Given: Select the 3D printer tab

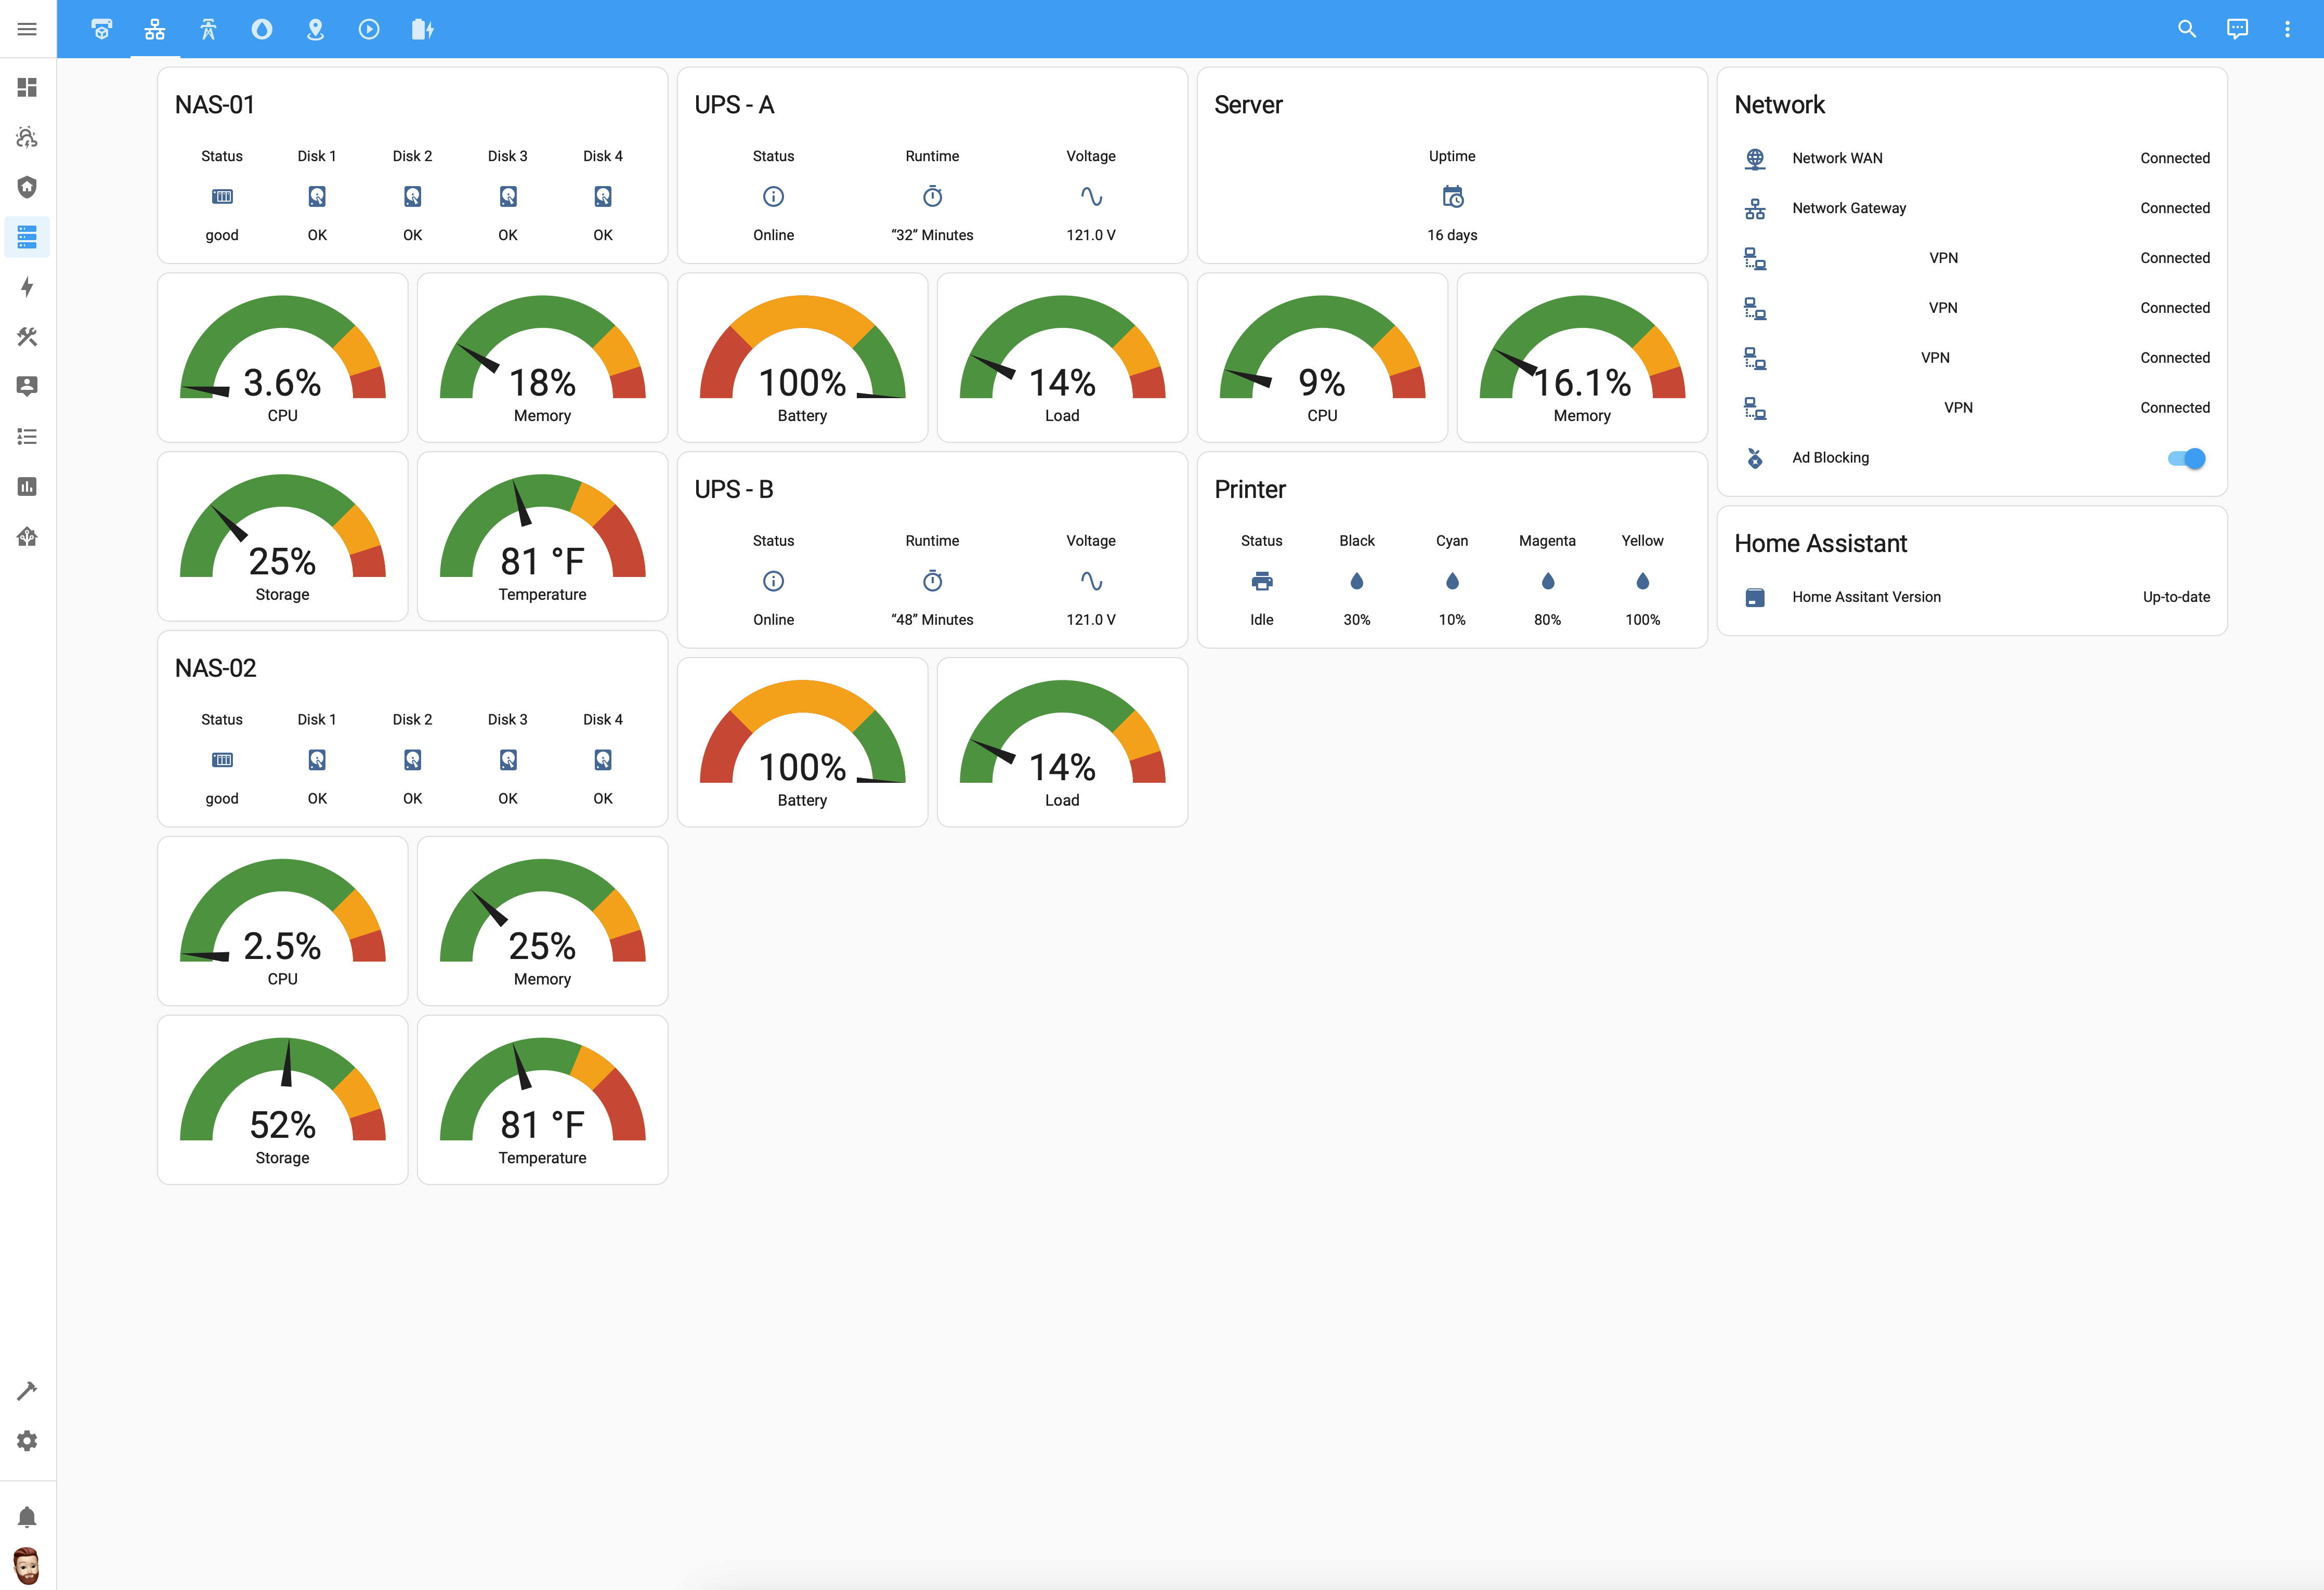Looking at the screenshot, I should 102,29.
